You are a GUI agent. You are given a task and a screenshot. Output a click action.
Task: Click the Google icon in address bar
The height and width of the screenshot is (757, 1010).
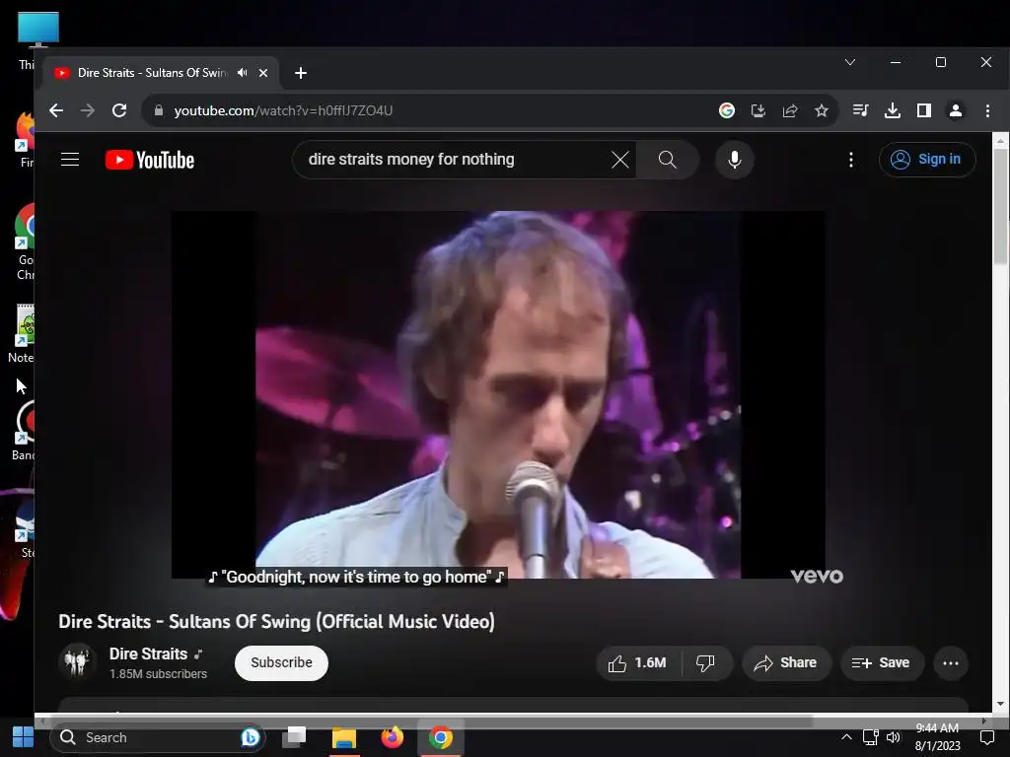(727, 110)
